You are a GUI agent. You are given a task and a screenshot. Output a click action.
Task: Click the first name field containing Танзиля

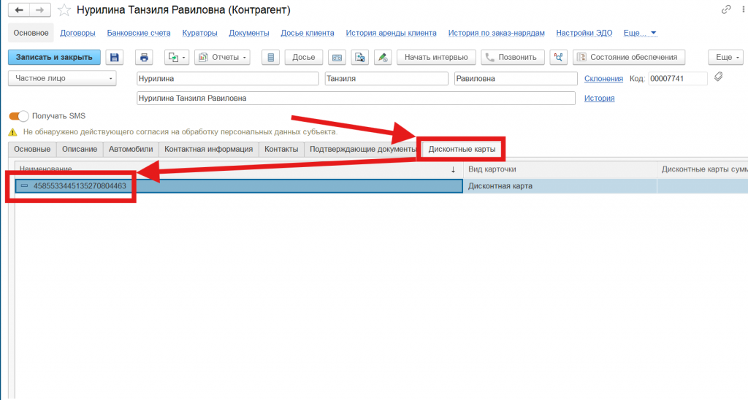(x=386, y=78)
